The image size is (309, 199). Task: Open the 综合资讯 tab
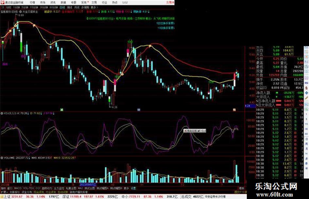[x=39, y=192]
